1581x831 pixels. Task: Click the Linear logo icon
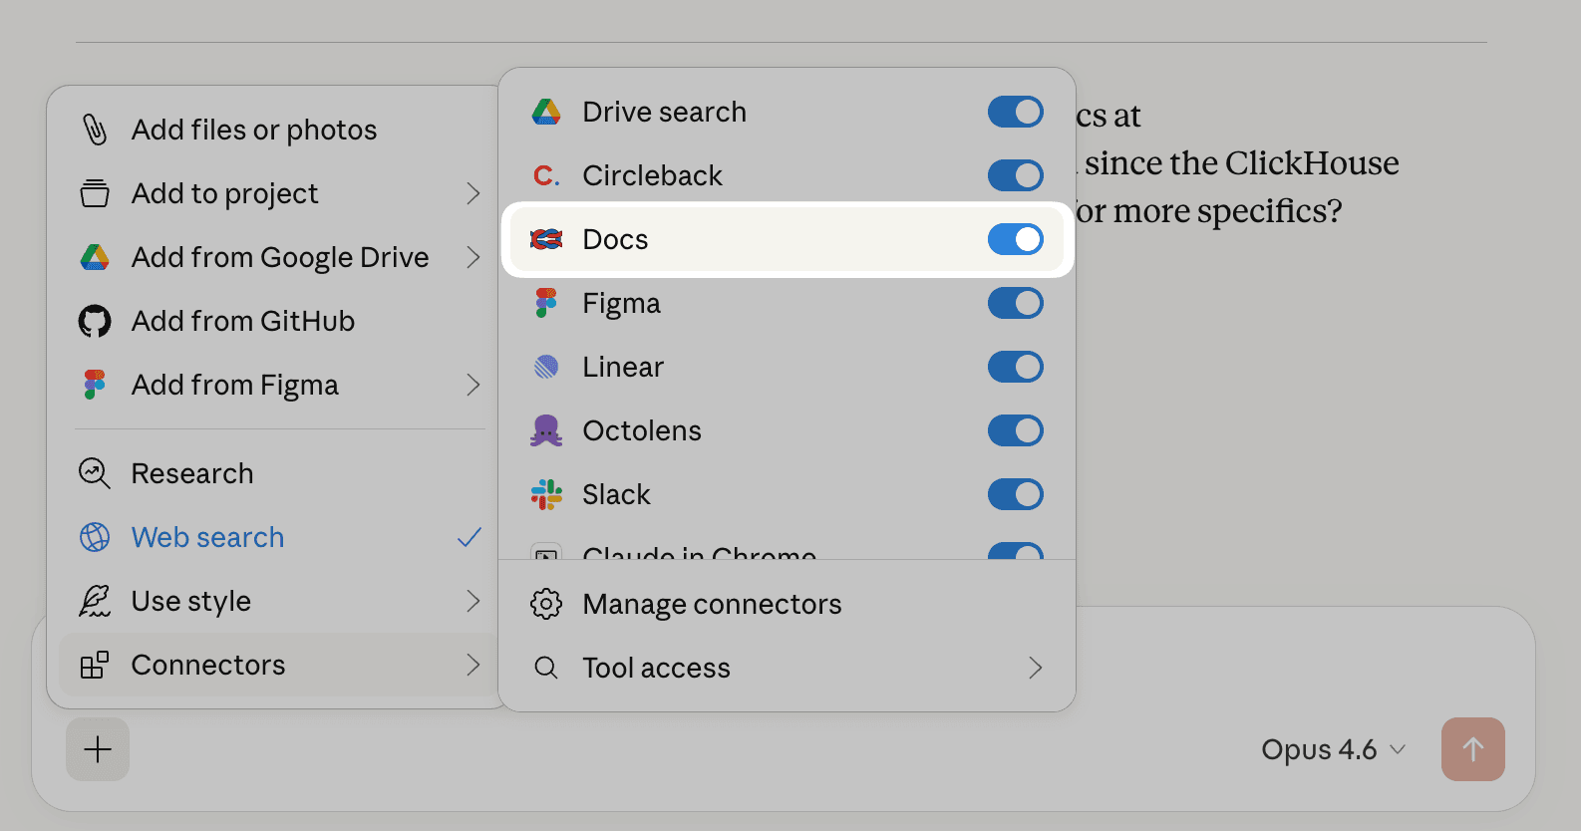(546, 367)
